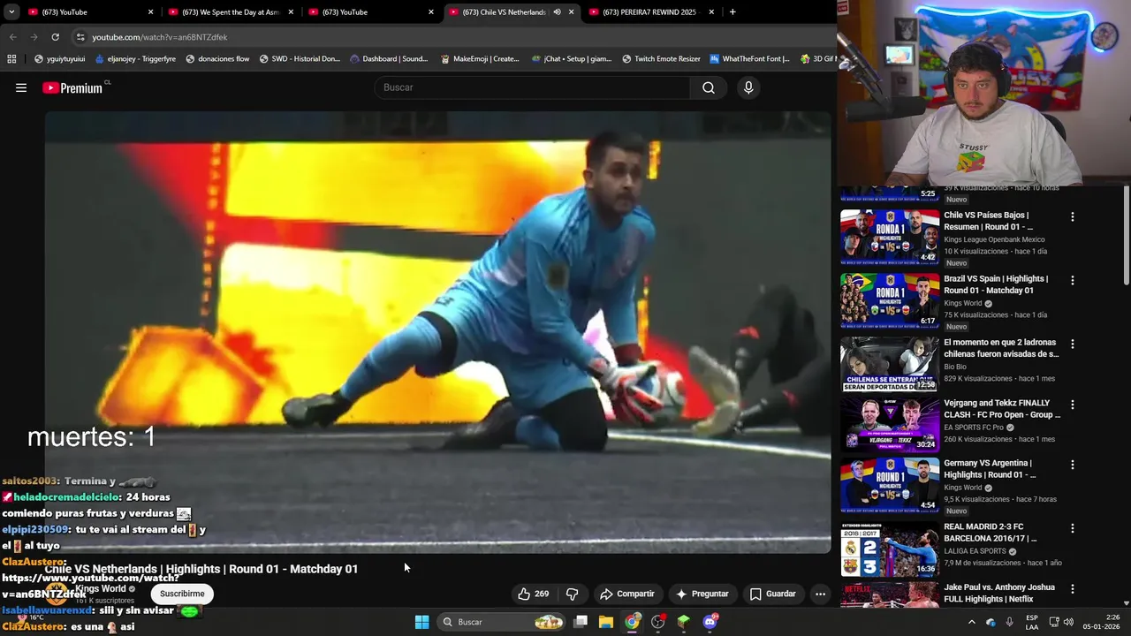Open Chrome tab search dropdown
This screenshot has height=636, width=1131.
[11, 12]
